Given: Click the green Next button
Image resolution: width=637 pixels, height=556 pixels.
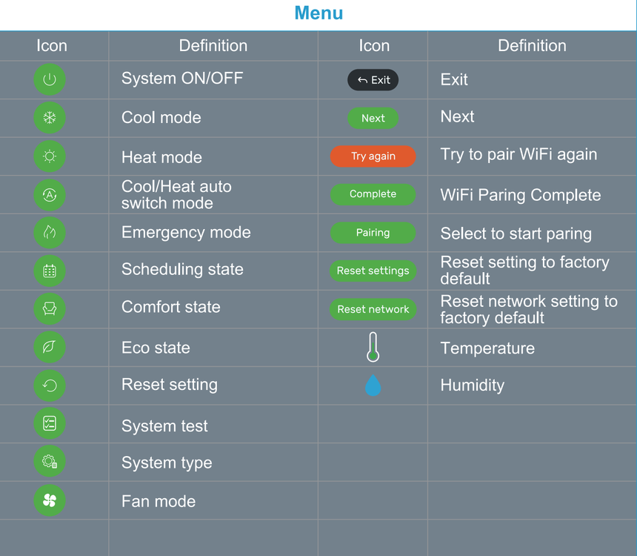Looking at the screenshot, I should 373,118.
